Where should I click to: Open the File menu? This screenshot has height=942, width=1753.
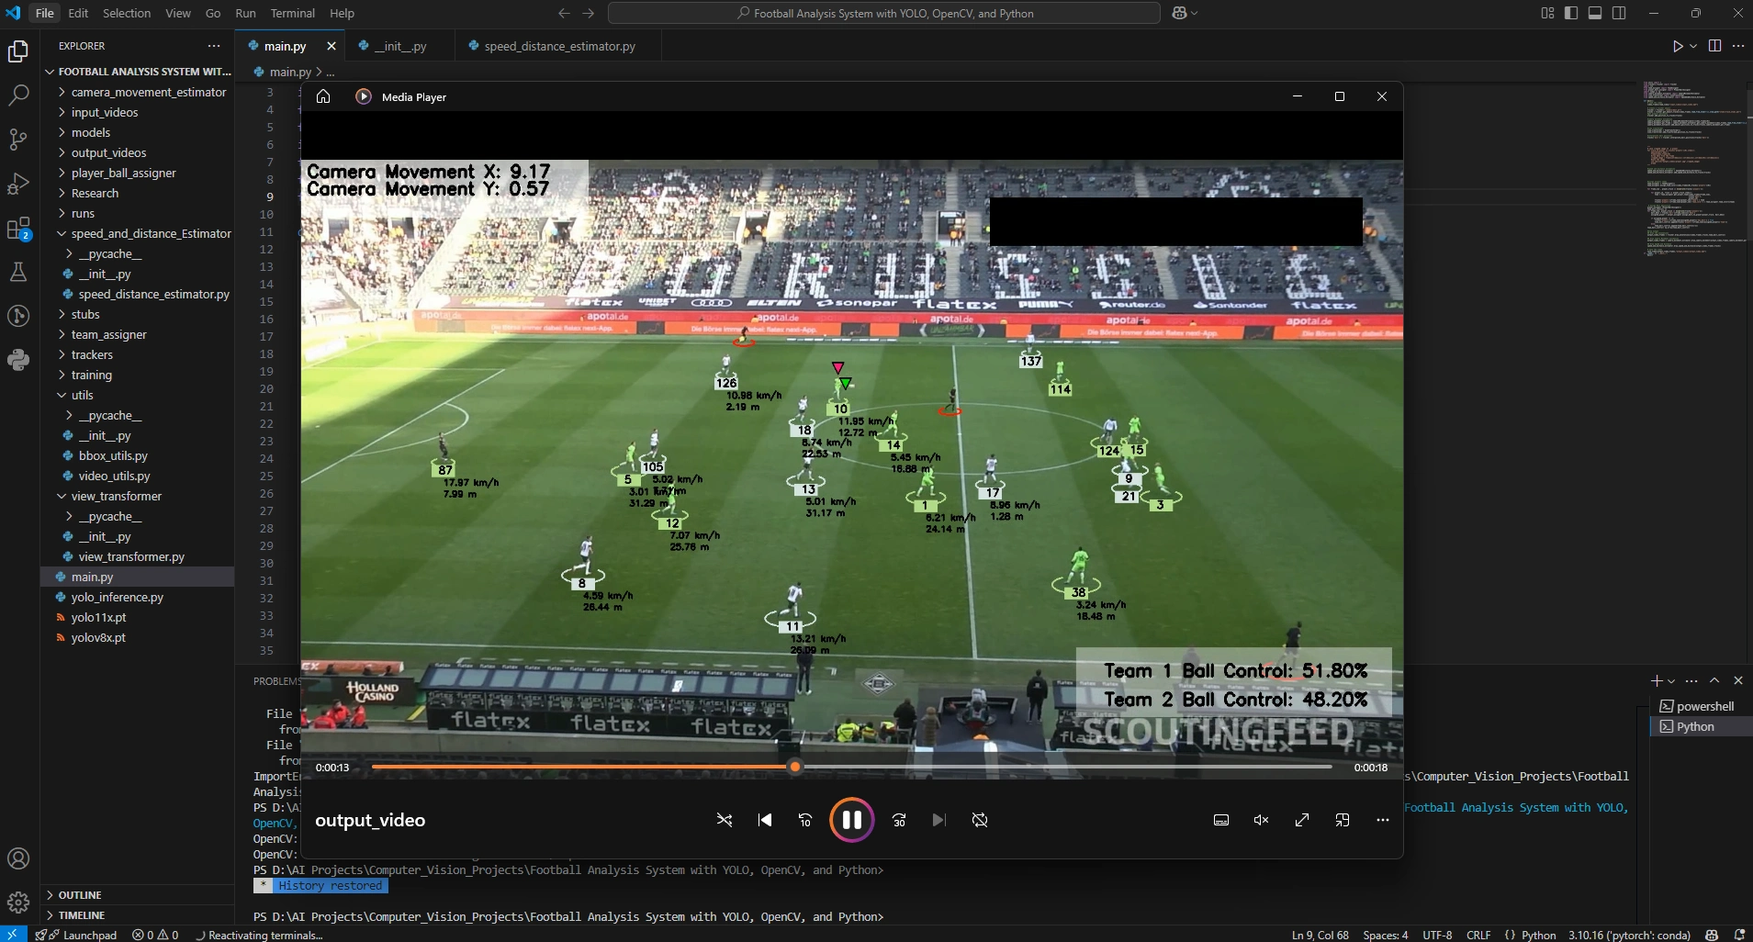(x=44, y=13)
